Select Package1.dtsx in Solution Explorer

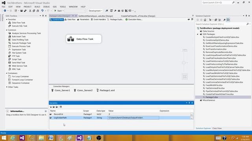coord(211,97)
